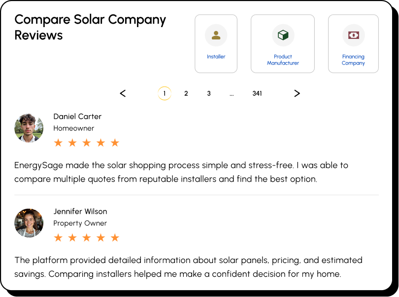Open Daniel Carter's profile photo

[x=29, y=128]
